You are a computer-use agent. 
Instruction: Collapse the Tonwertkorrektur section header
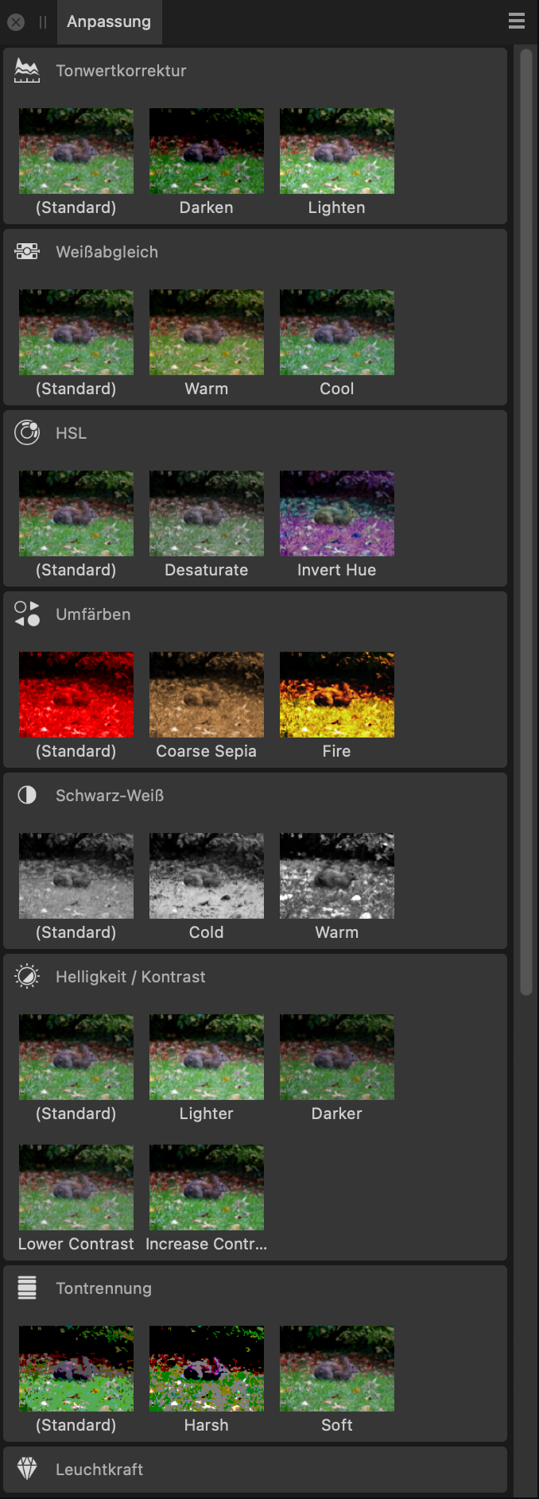(255, 71)
